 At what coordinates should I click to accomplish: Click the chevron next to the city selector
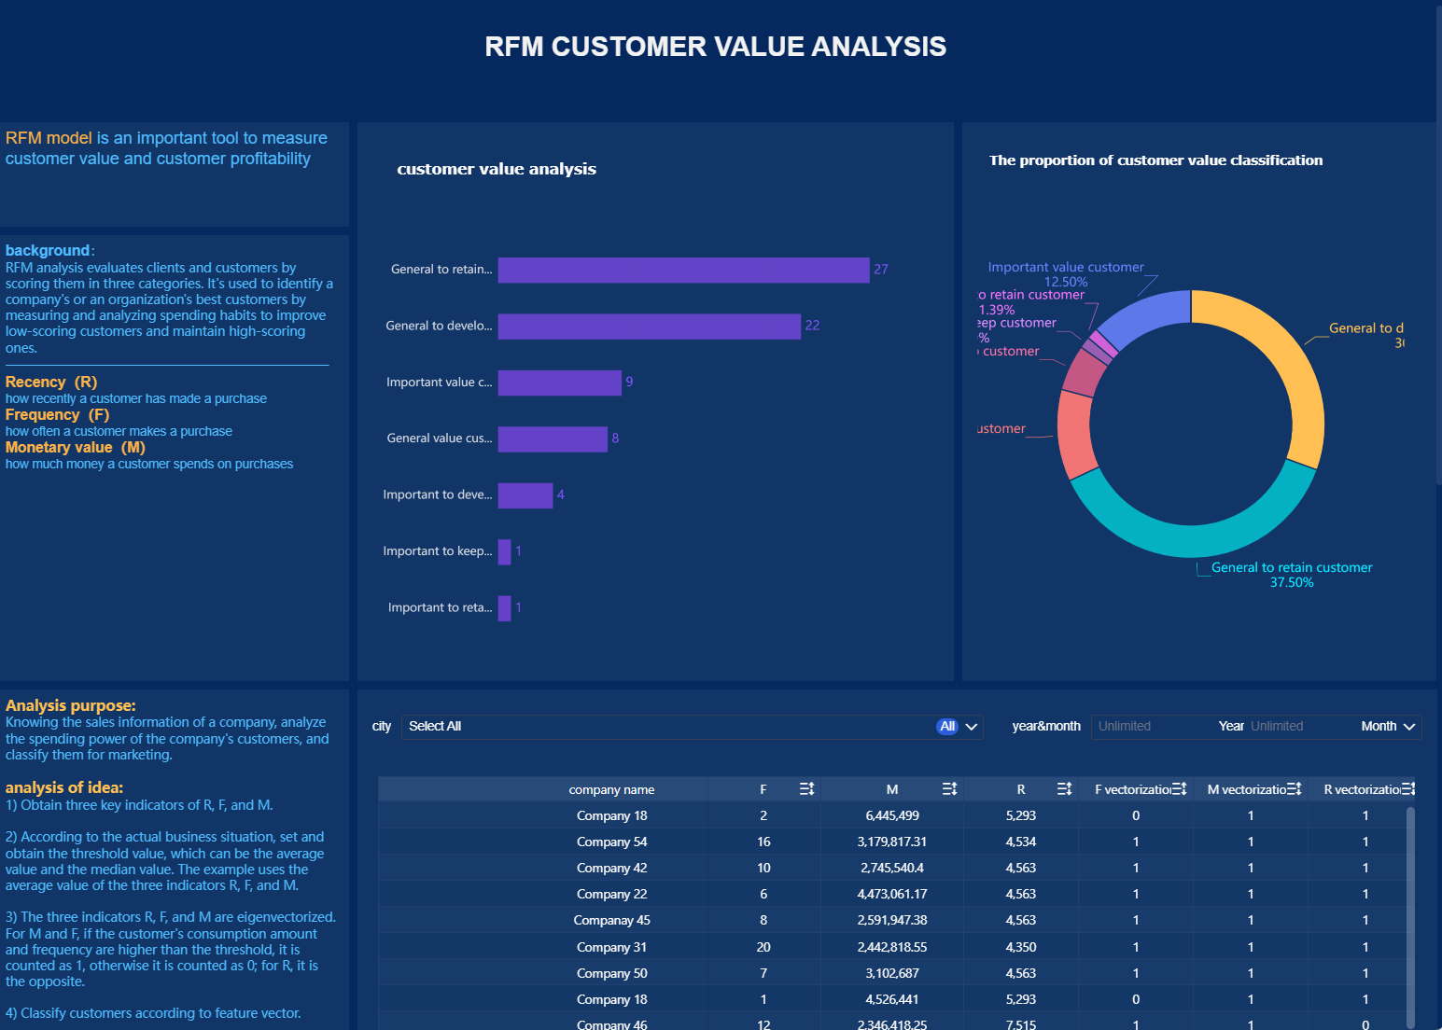971,726
